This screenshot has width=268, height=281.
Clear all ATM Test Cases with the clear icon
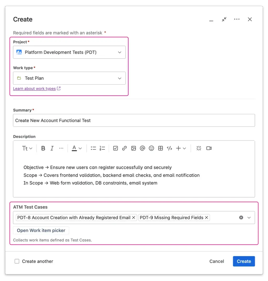click(241, 217)
